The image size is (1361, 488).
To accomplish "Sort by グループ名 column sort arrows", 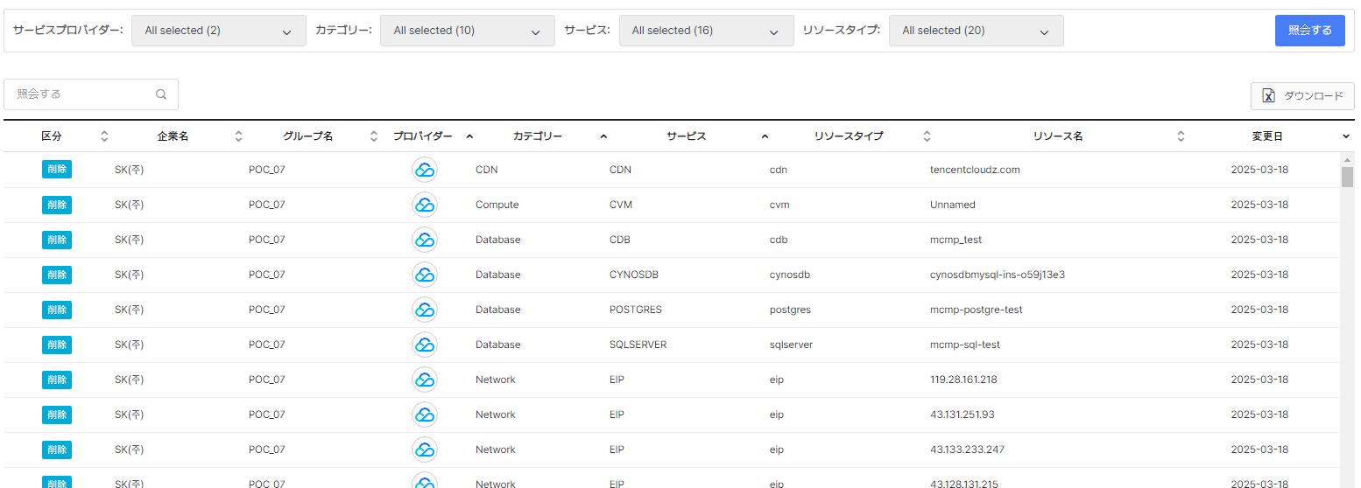I will [374, 136].
